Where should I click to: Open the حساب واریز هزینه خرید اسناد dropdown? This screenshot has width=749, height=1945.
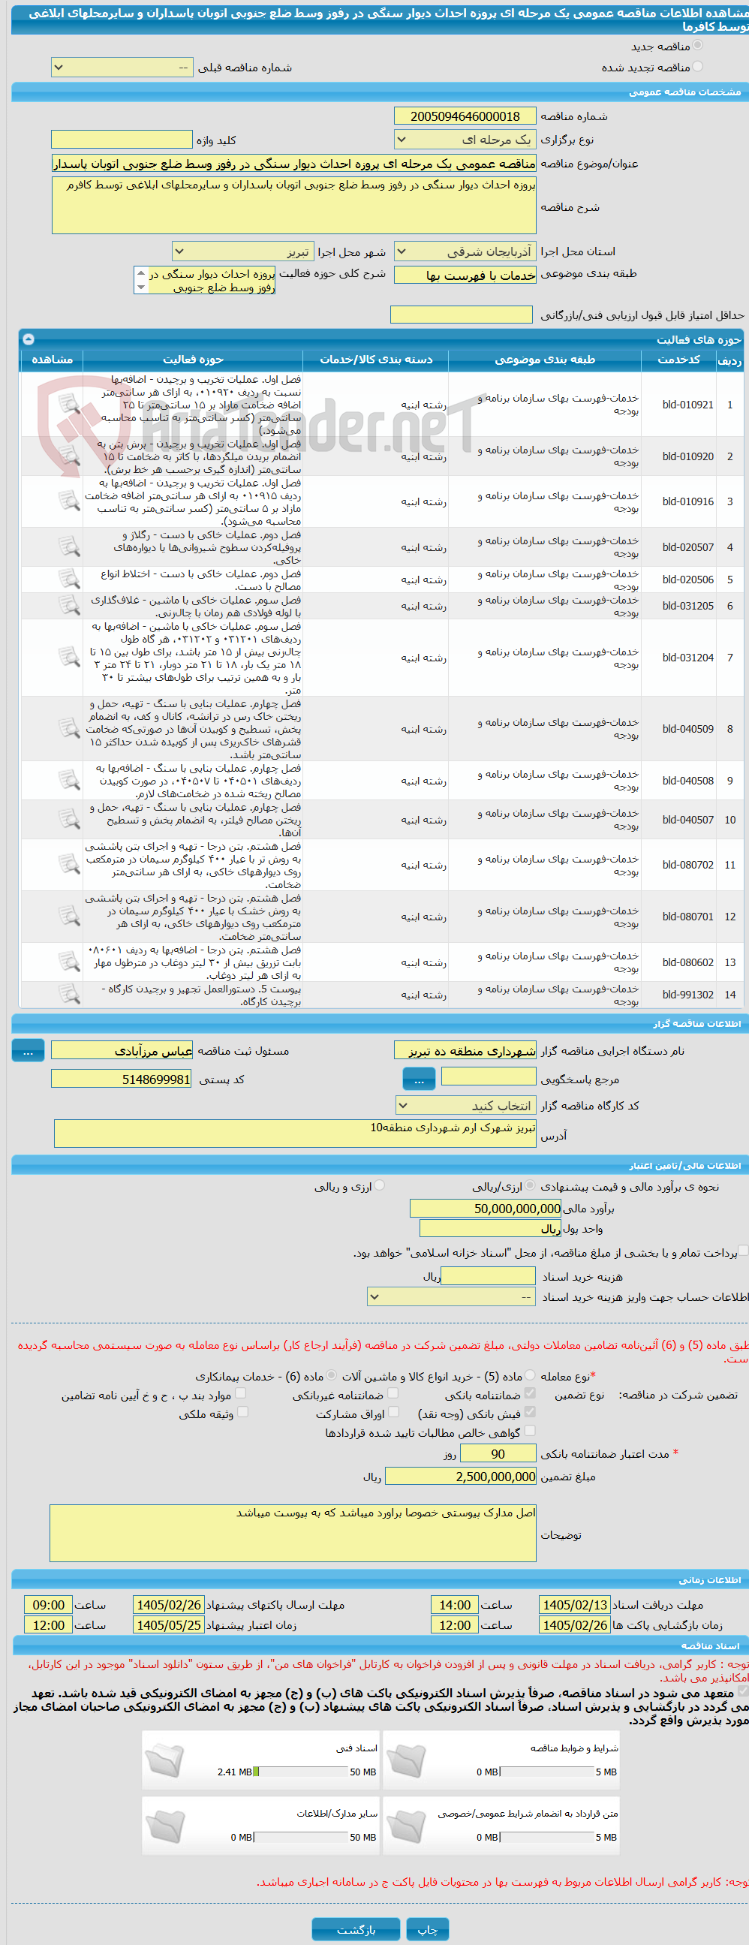pyautogui.click(x=452, y=1297)
